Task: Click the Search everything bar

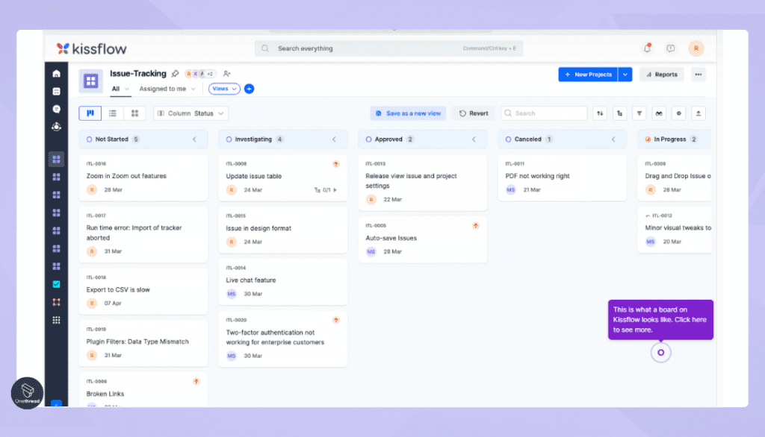Action: 388,48
